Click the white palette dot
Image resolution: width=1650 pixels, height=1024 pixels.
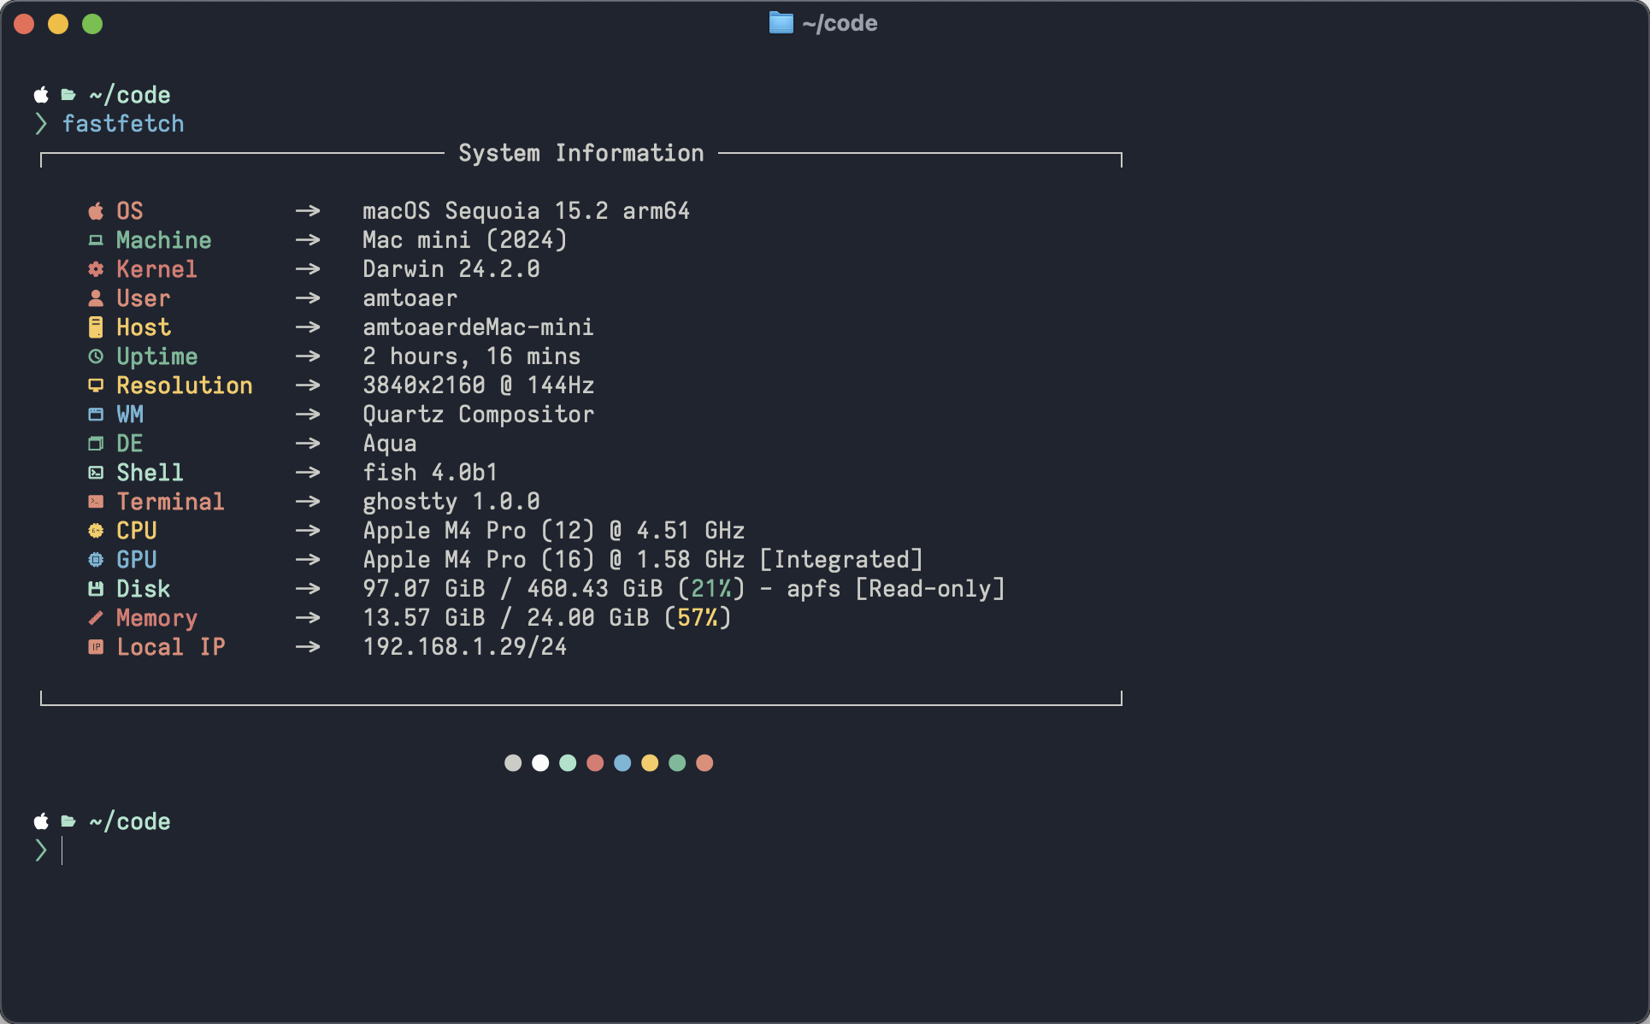(540, 763)
